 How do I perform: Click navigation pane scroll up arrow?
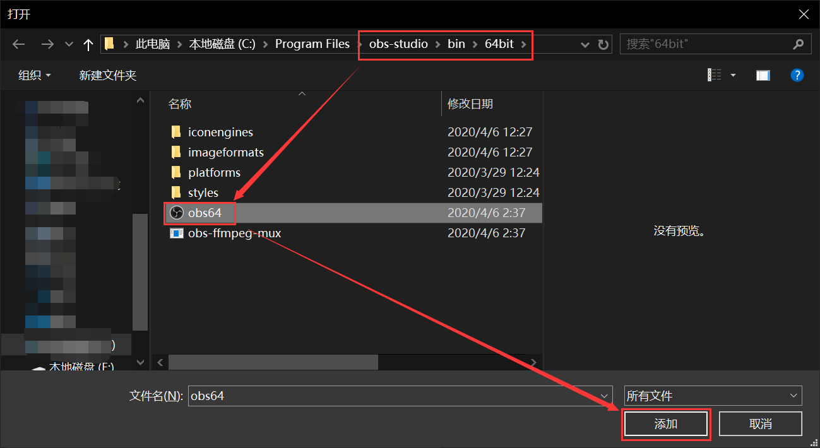point(141,100)
